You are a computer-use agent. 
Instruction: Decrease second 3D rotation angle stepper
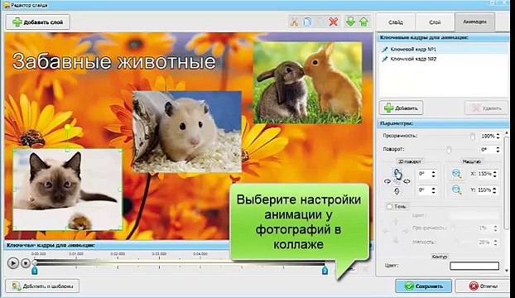[x=433, y=192]
